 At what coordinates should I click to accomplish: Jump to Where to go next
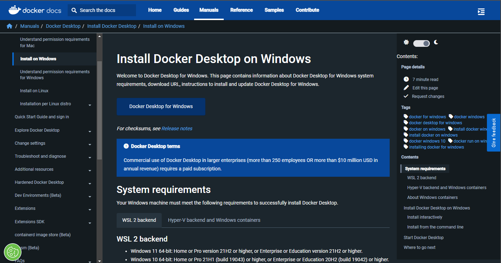click(420, 248)
